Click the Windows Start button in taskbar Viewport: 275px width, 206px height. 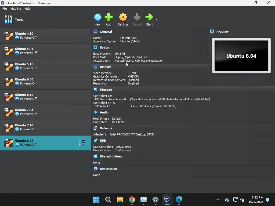[96, 200]
